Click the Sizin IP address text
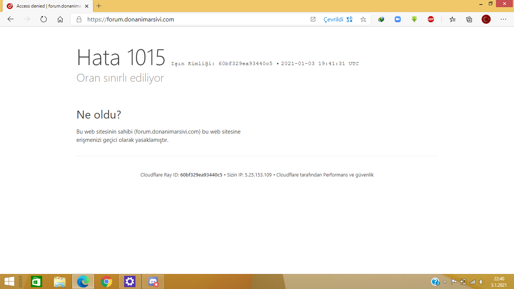514x289 pixels. [x=249, y=175]
